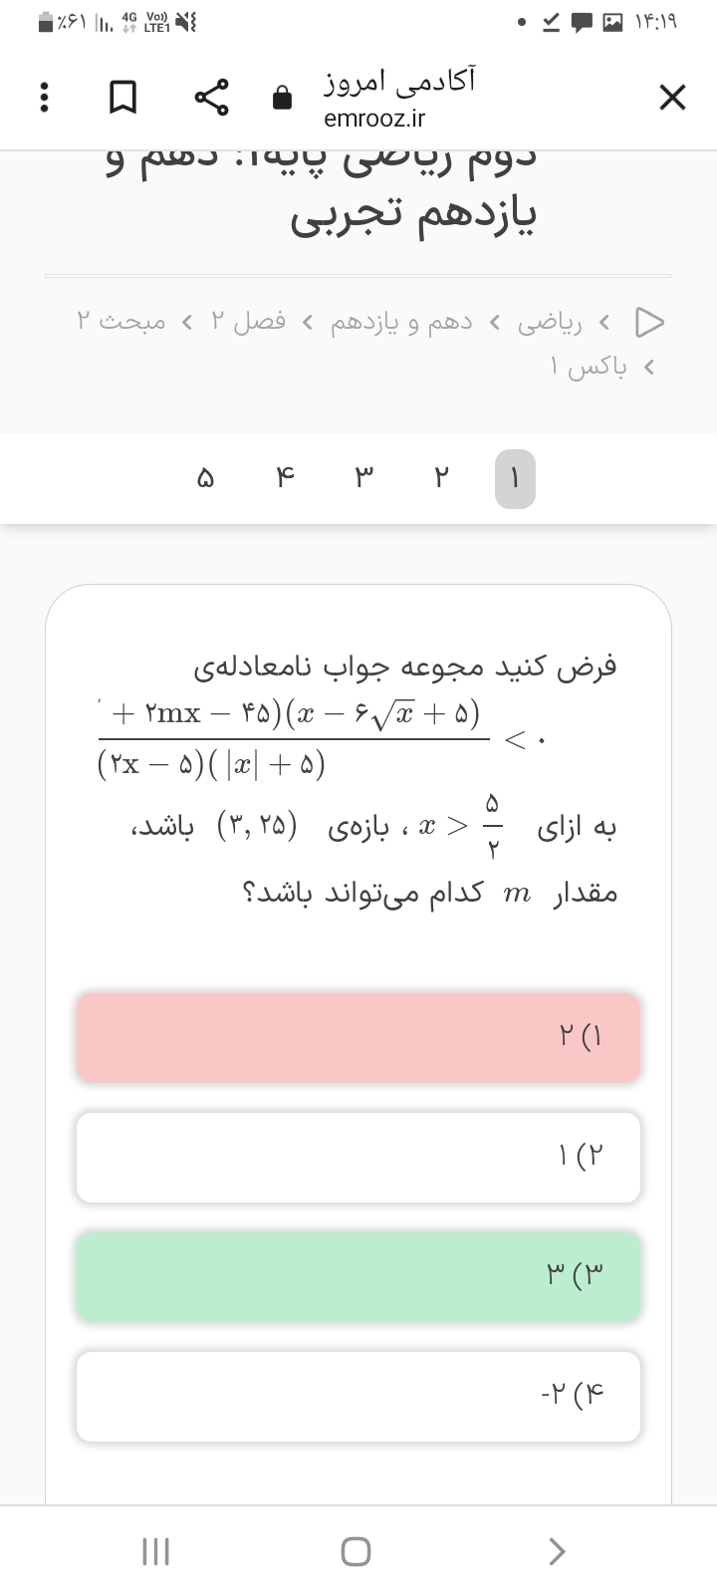Tap the Android home button
The height and width of the screenshot is (1594, 717).
tap(356, 1551)
